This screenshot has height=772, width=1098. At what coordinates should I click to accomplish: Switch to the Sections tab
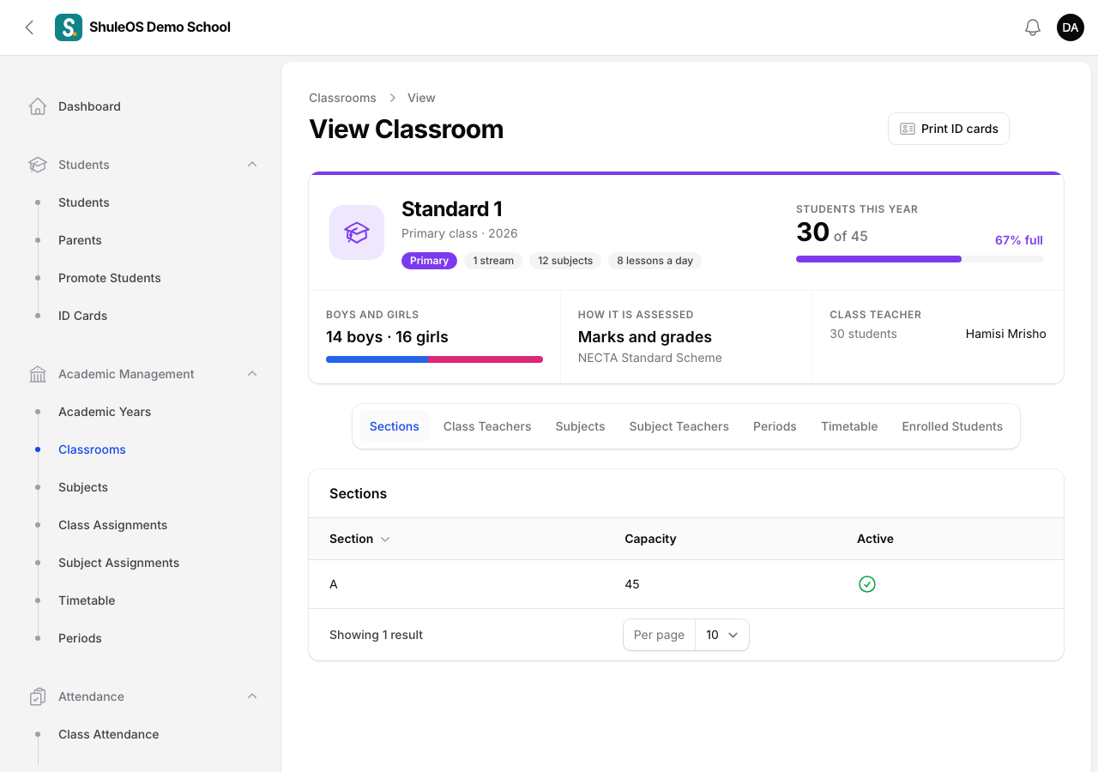395,426
